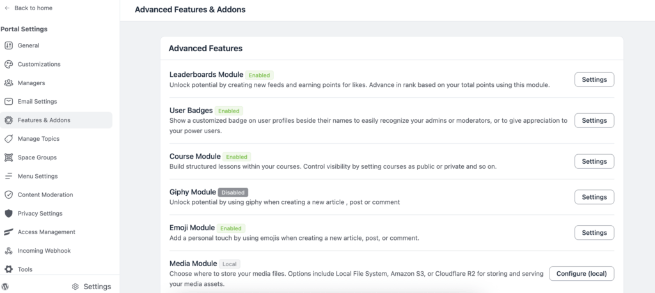Go to Privacy Settings
Image resolution: width=655 pixels, height=293 pixels.
point(56,214)
